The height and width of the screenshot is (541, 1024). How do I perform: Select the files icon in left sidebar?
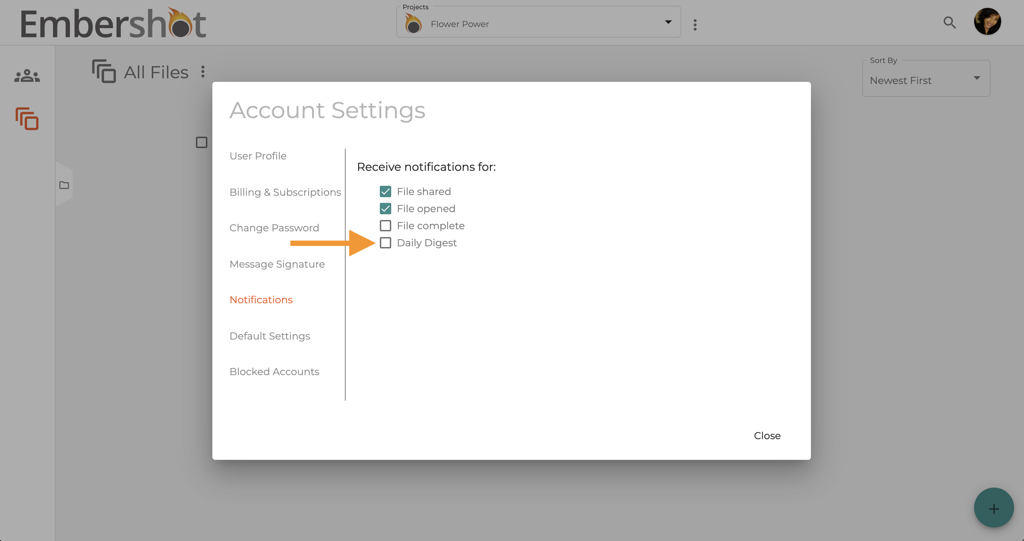pyautogui.click(x=27, y=119)
